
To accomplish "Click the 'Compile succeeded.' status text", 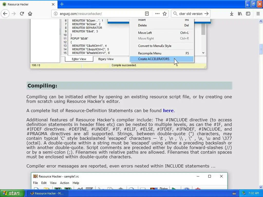I will point(124,65).
